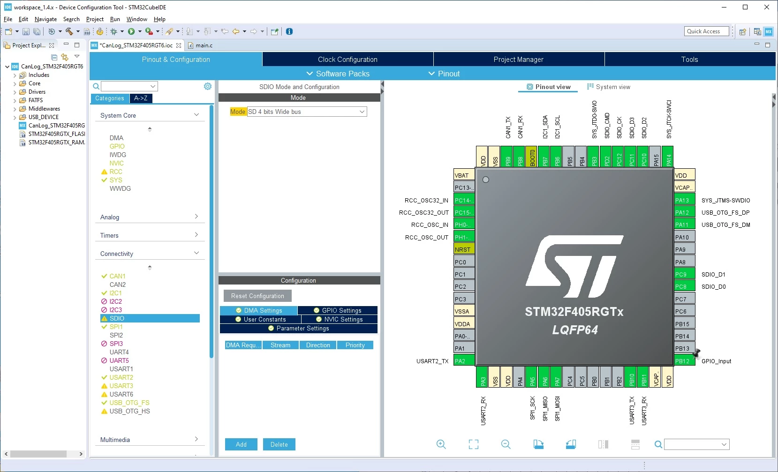
Task: Open the Pinout dropdown menu
Action: click(444, 74)
